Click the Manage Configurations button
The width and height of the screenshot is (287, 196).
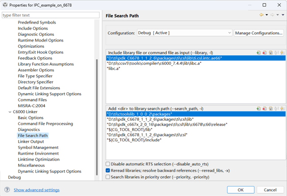[259, 33]
